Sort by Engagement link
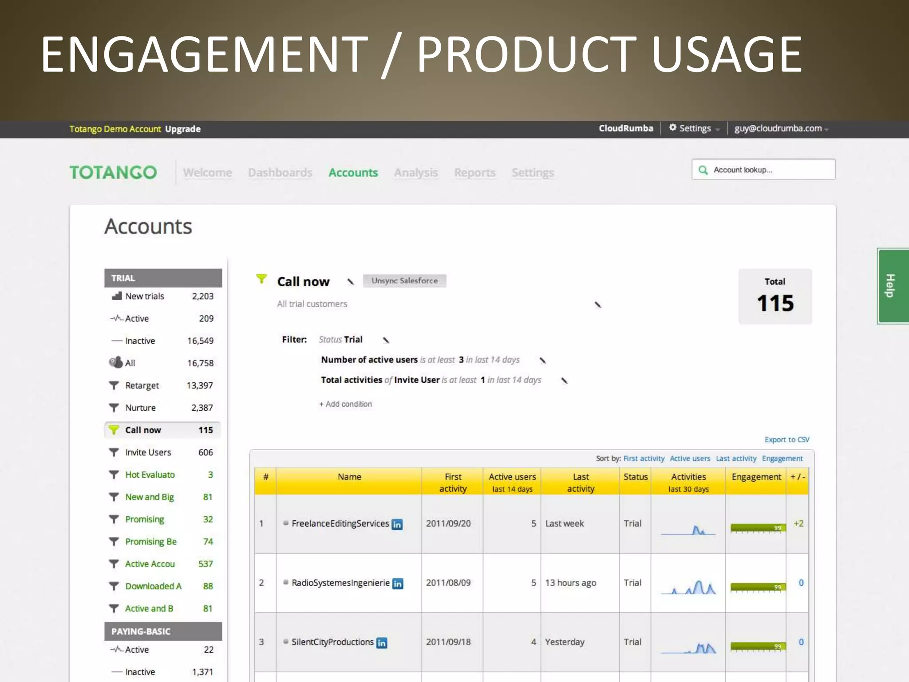Screen dimensions: 909x682 click(782, 458)
